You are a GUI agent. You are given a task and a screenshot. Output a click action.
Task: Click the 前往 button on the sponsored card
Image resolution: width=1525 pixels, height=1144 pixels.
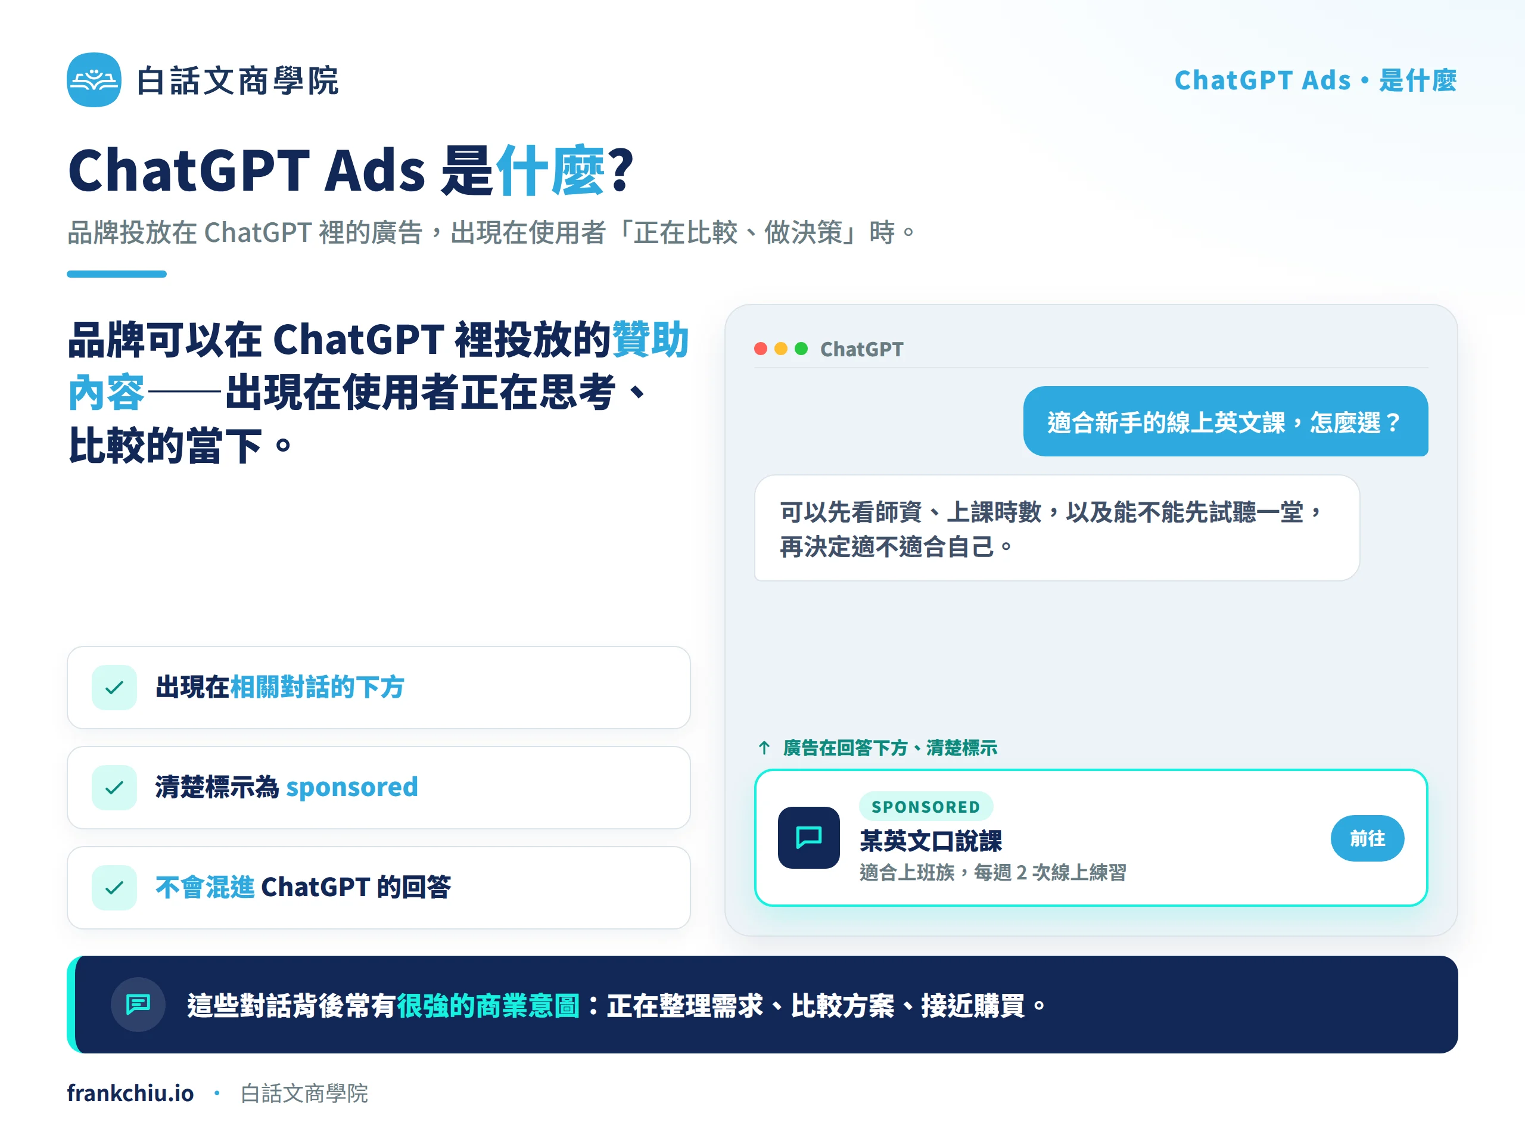pyautogui.click(x=1367, y=838)
